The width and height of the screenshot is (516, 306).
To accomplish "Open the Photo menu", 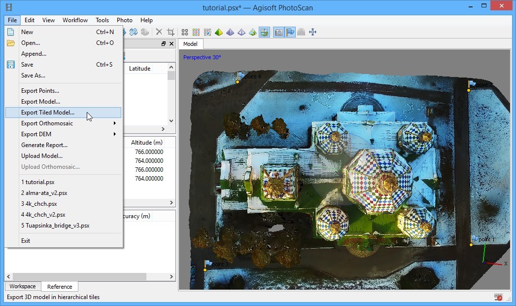I will tap(124, 20).
